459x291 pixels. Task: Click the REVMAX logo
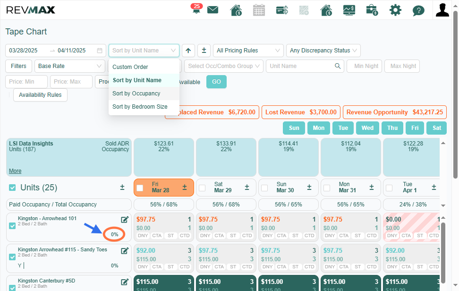30,10
